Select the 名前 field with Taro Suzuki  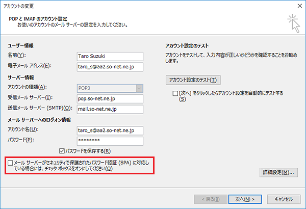pos(109,55)
